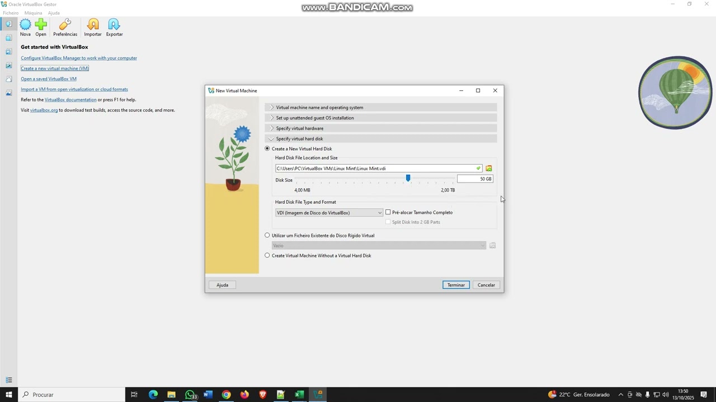Open Task View on taskbar

point(134,395)
